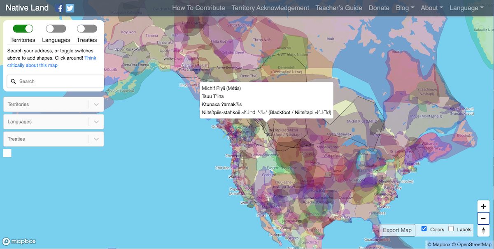Click the Mdewakanton map label
Image resolution: width=494 pixels, height=249 pixels.
329,147
